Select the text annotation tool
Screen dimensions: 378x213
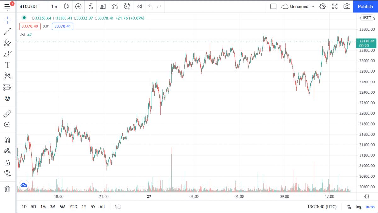[7, 65]
